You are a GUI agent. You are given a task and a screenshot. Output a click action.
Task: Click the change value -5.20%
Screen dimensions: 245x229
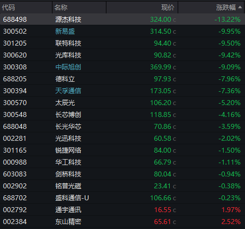(x=230, y=103)
